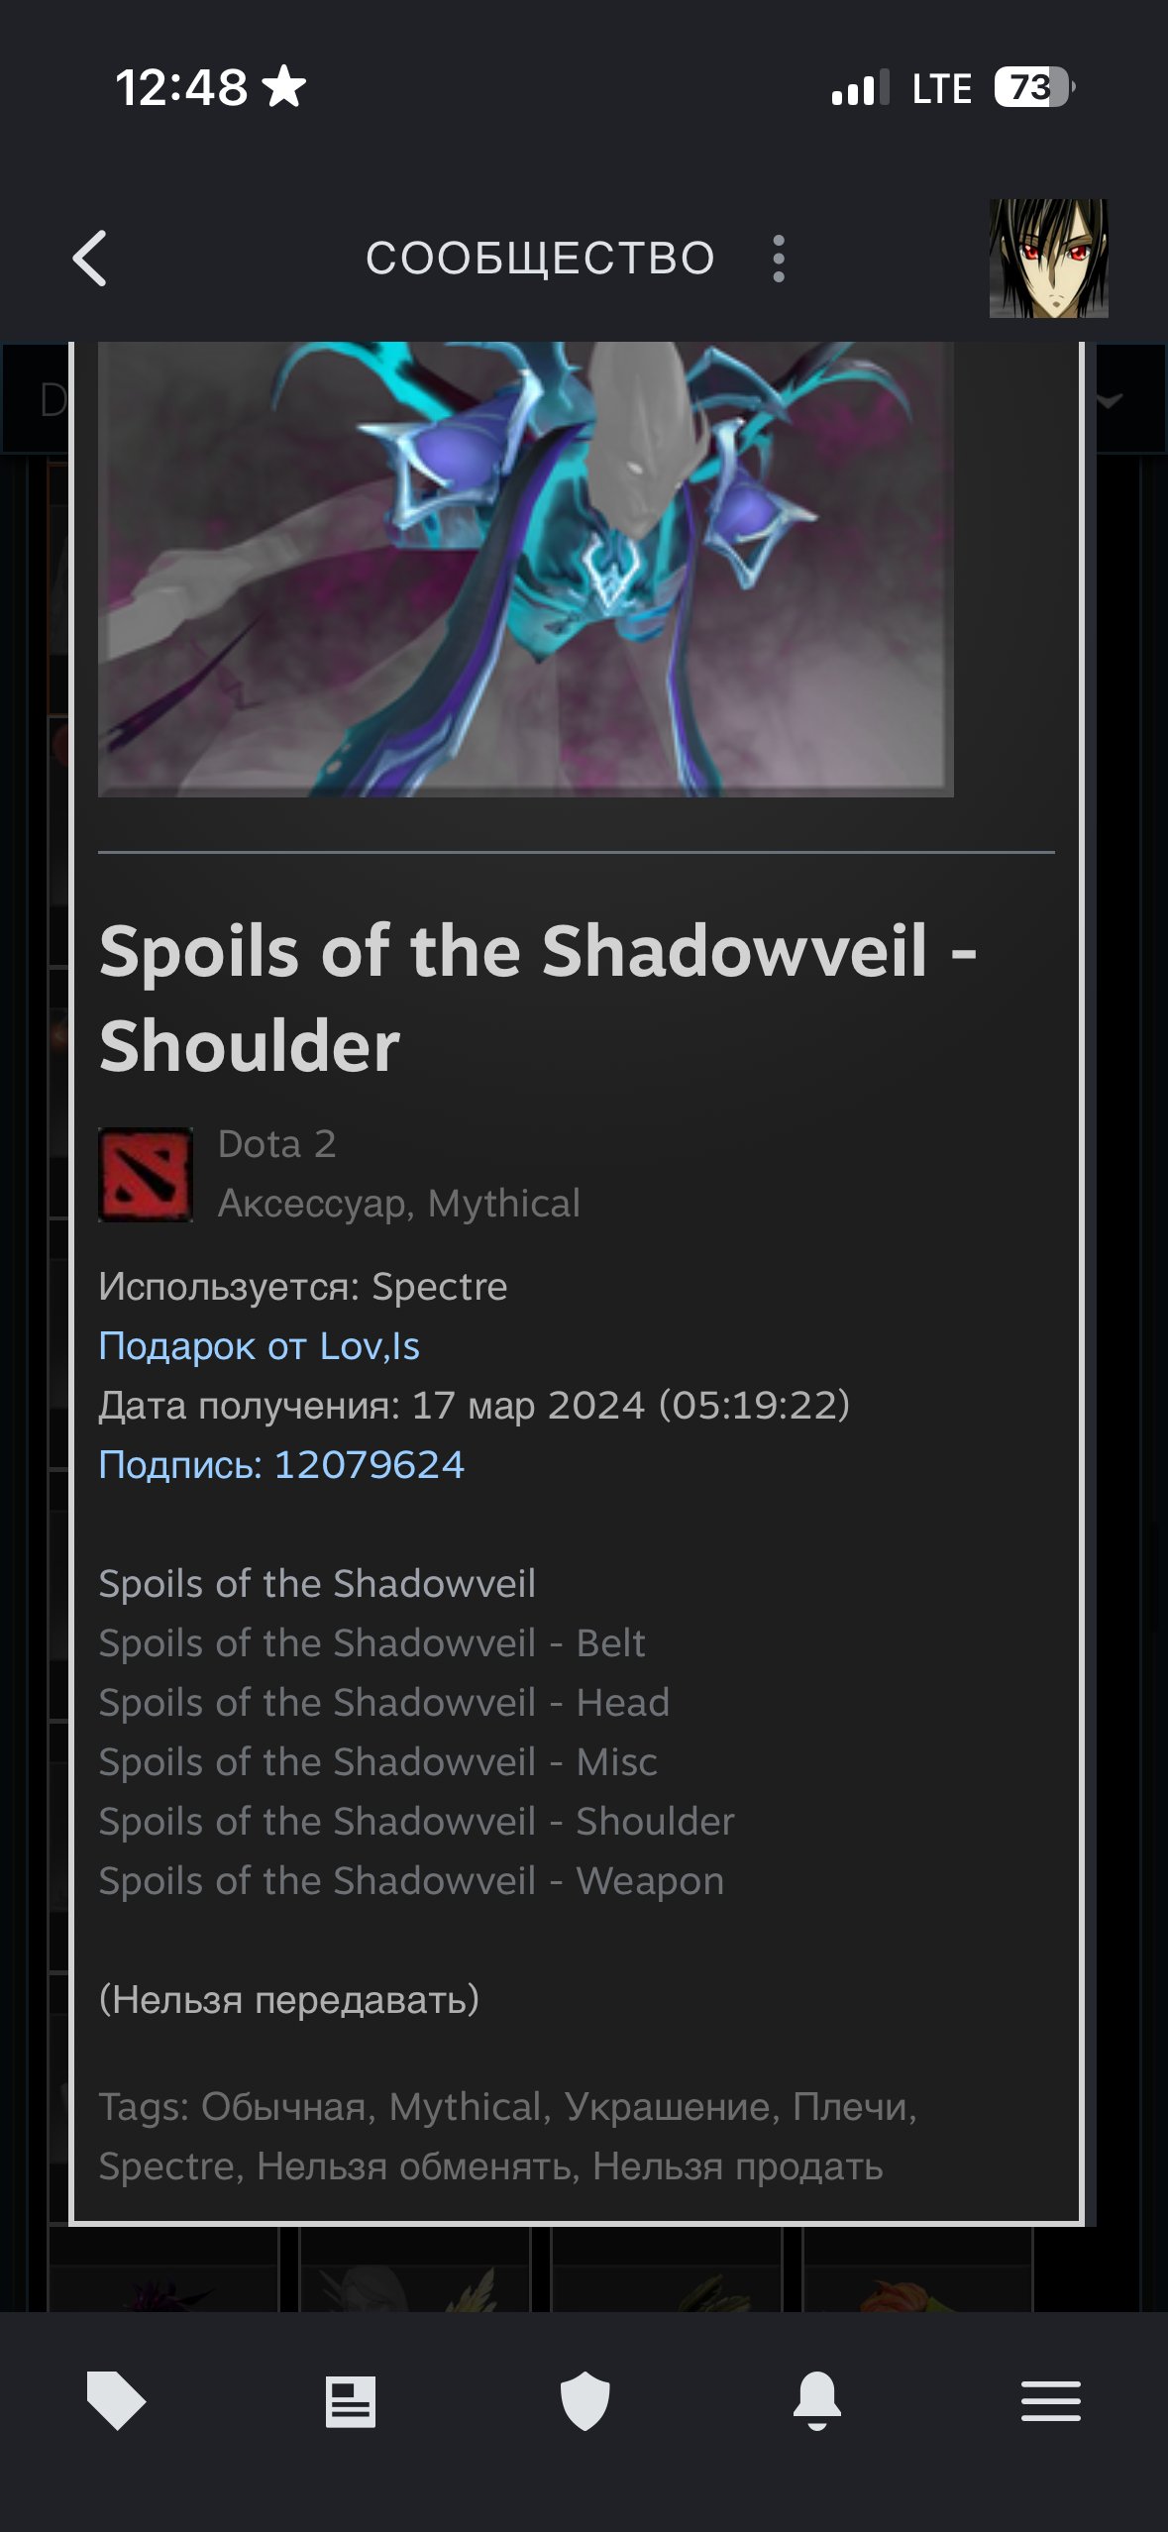This screenshot has height=2532, width=1168.
Task: Select Spoils of the Shadowveil - Head
Action: click(x=384, y=1703)
